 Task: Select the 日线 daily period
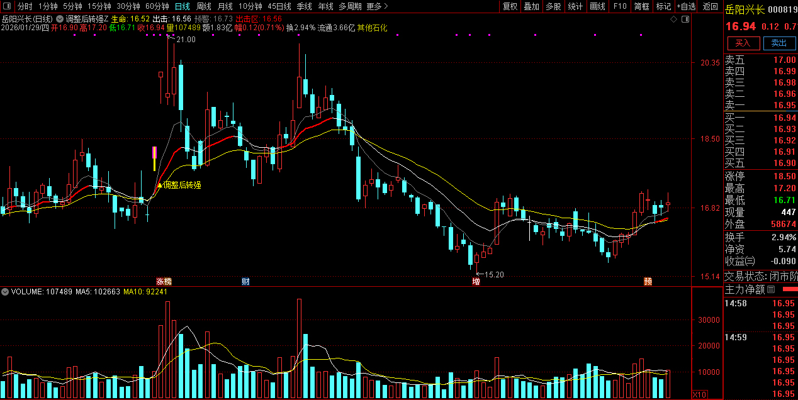(x=182, y=6)
